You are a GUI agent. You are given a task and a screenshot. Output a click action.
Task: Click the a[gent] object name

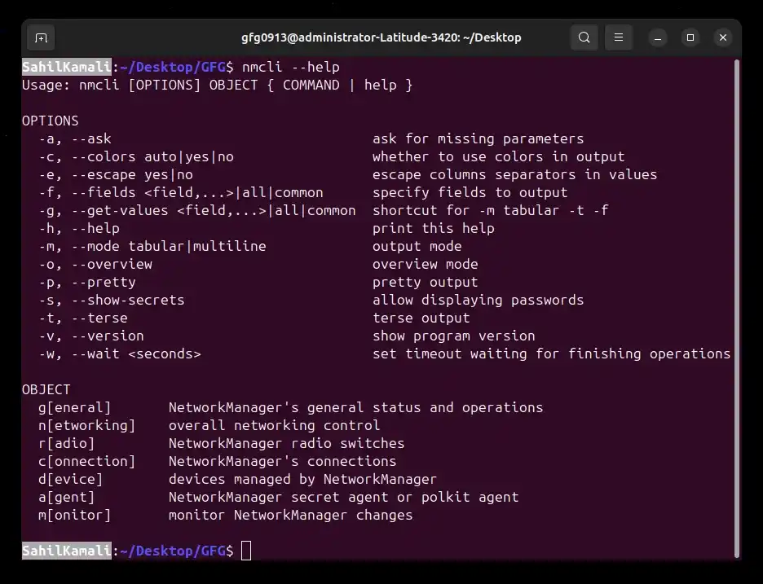click(x=67, y=498)
